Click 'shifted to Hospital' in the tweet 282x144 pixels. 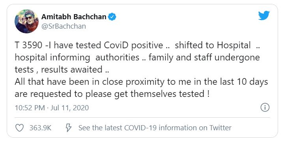coord(213,45)
